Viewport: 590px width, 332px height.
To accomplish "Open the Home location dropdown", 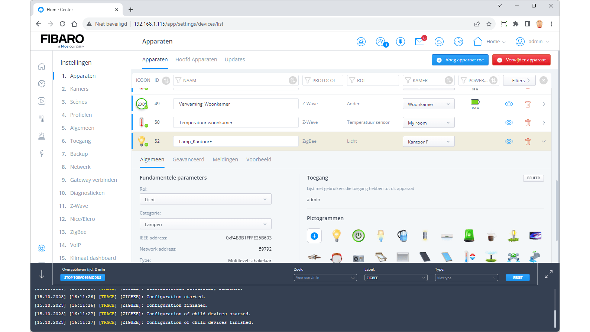I will (x=489, y=42).
